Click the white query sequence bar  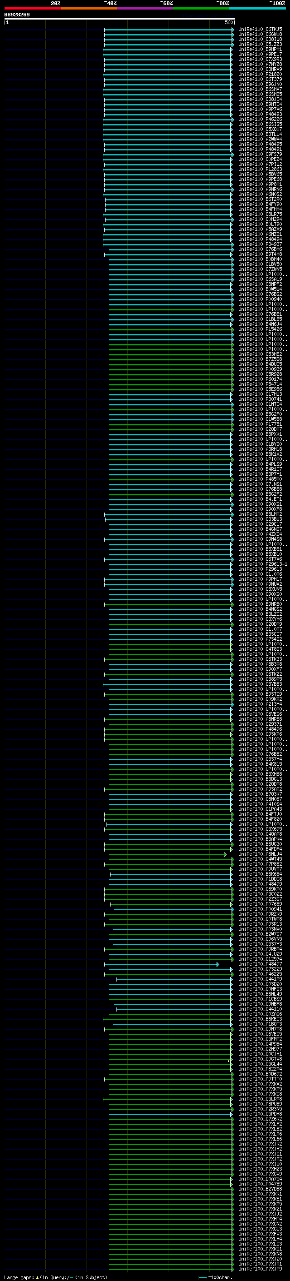(120, 18)
